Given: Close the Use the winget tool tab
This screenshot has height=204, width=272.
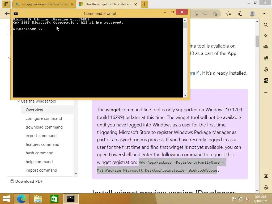Looking at the screenshot, I should (x=136, y=4).
